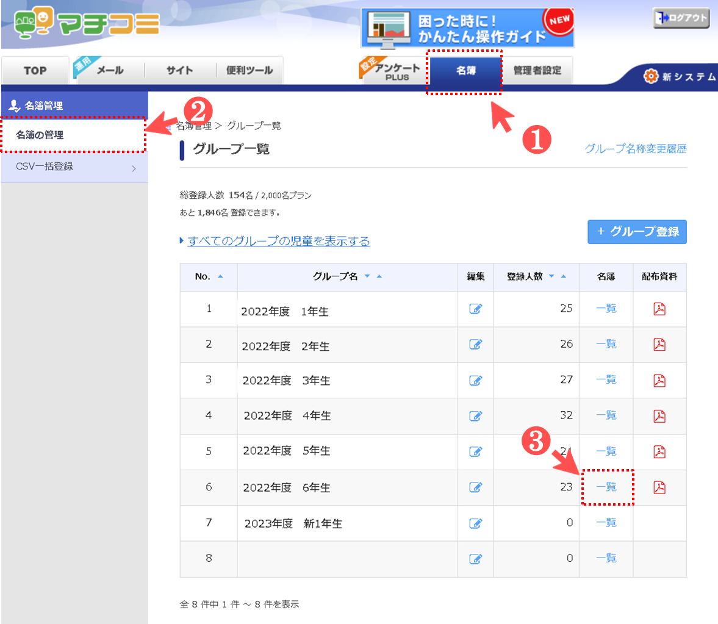Open かんたん操作ガイド banner

[x=467, y=28]
